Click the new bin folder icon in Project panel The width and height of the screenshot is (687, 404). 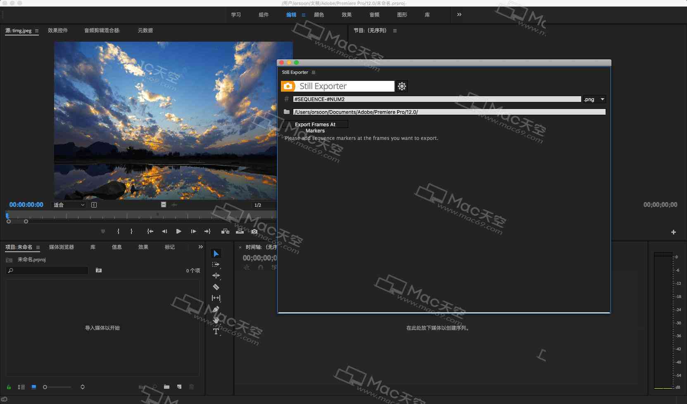pos(166,387)
